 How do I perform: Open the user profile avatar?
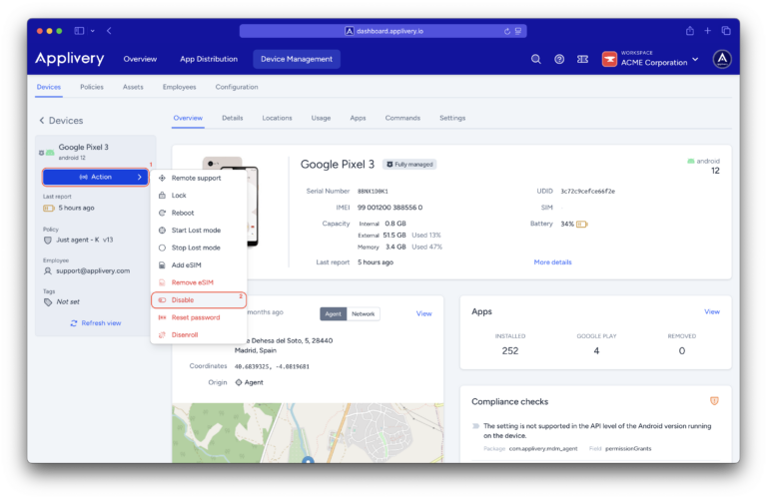pyautogui.click(x=722, y=59)
